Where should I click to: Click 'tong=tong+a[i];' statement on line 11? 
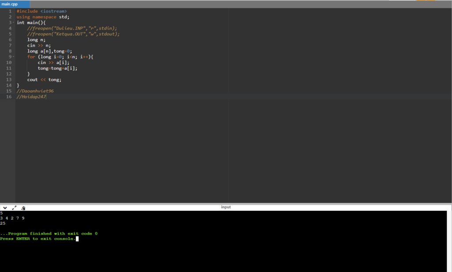point(57,68)
